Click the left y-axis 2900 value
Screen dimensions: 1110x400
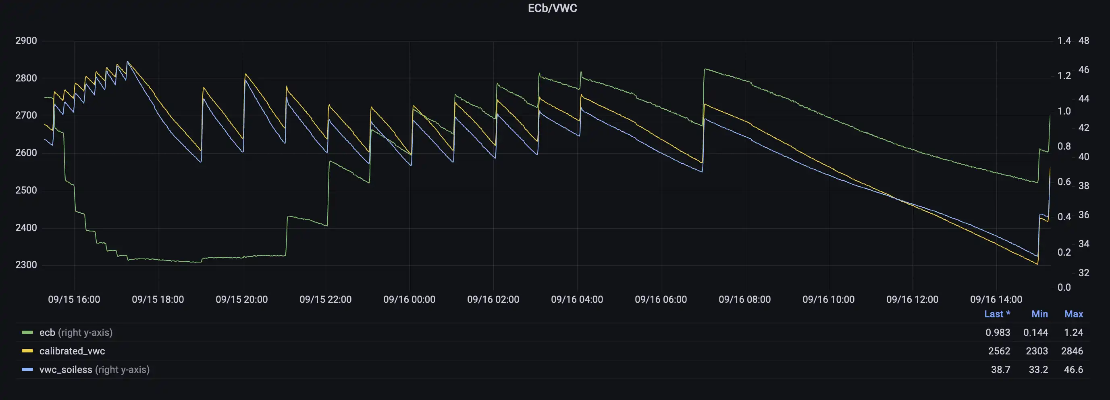[x=26, y=40]
